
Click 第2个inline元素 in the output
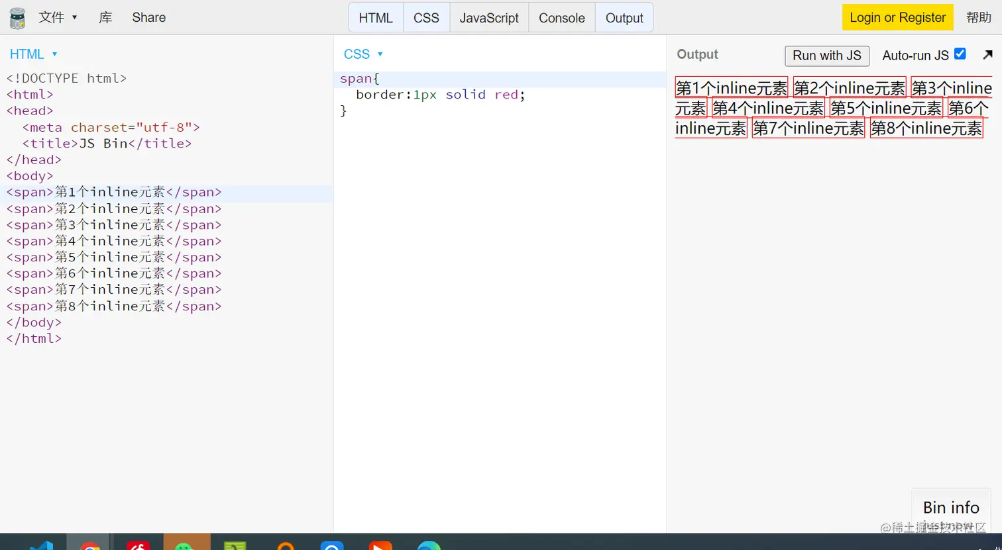[850, 87]
